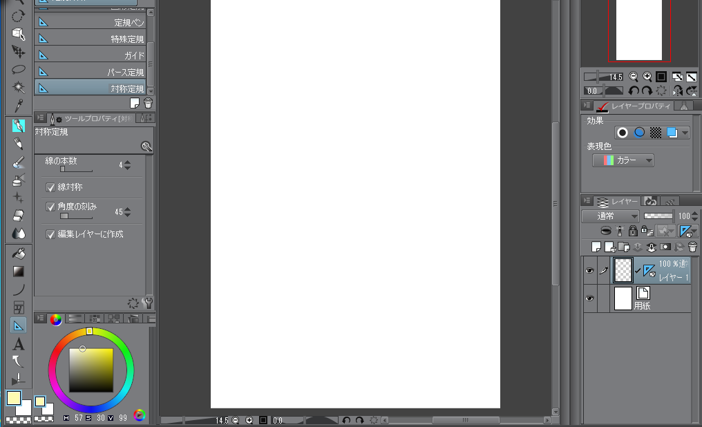Open tool property panel menu

pos(40,117)
